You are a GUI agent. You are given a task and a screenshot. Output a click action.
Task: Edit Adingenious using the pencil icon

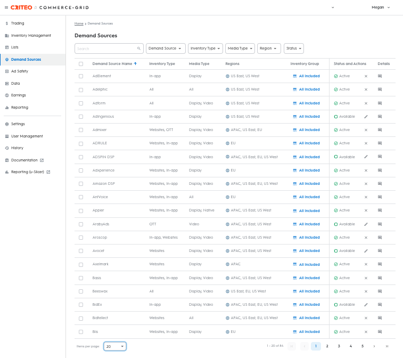pyautogui.click(x=366, y=117)
